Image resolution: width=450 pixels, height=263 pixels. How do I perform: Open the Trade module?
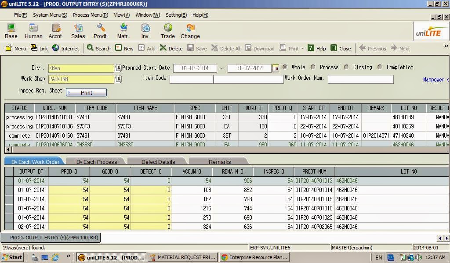point(167,31)
